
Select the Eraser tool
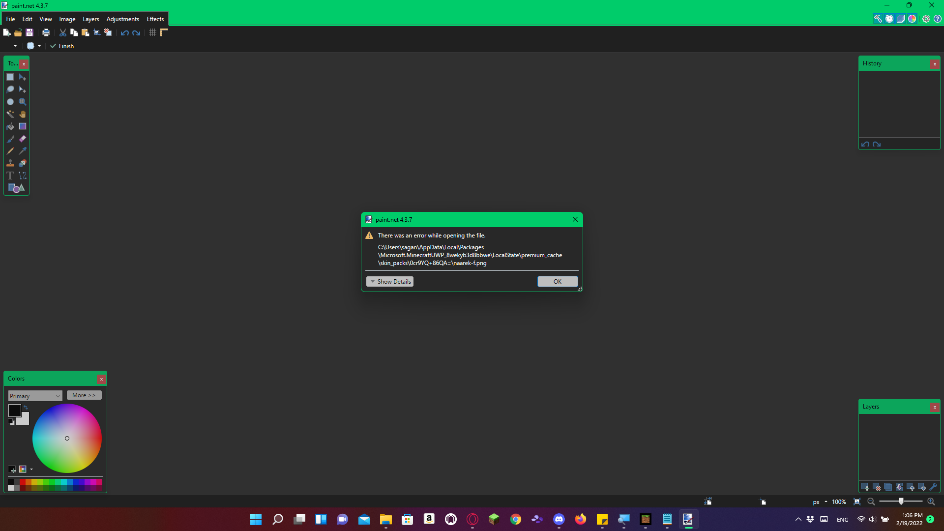pos(23,139)
